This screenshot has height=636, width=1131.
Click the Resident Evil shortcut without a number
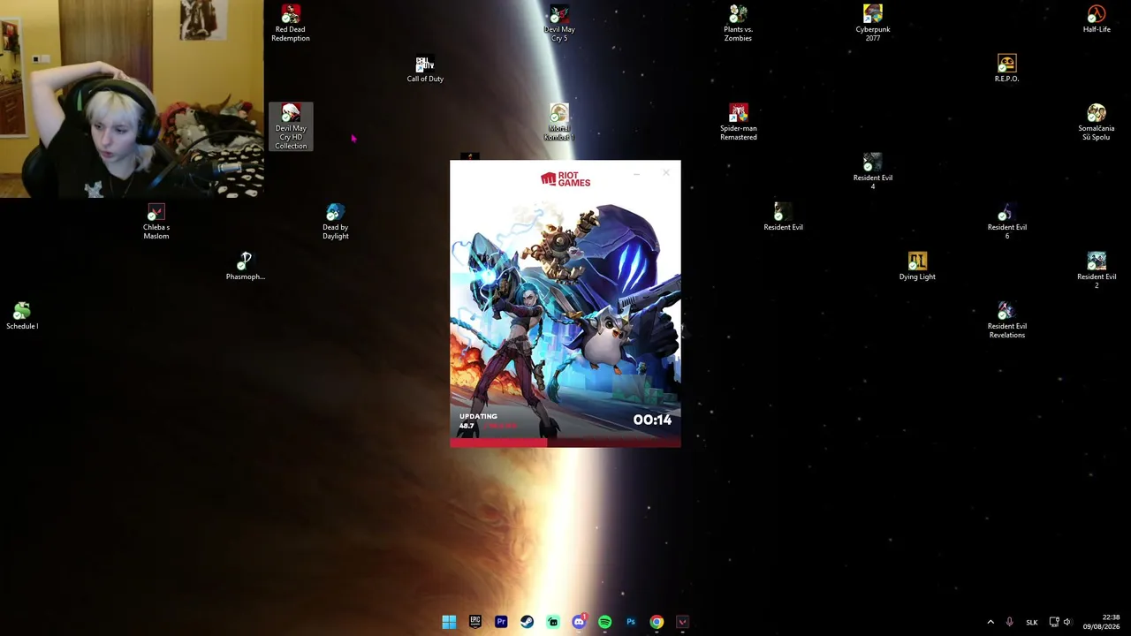coord(783,216)
